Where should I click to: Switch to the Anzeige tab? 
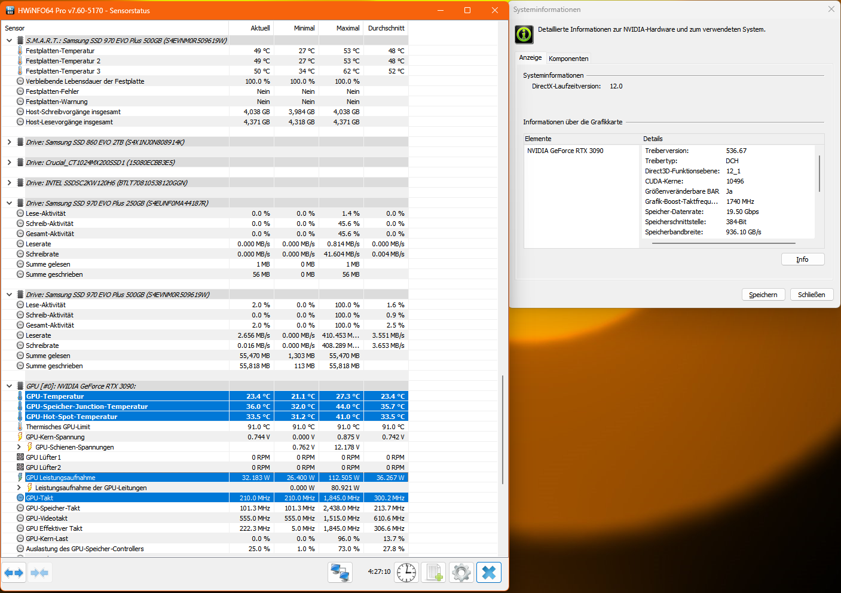click(530, 57)
